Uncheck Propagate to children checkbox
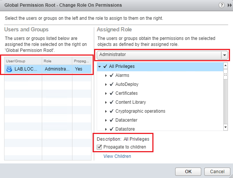 point(99,147)
